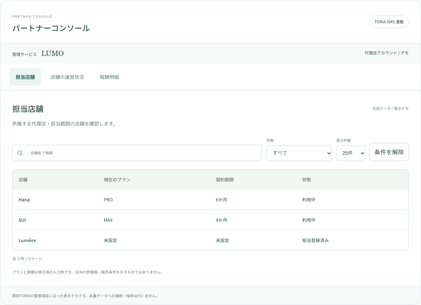Click the LUMO service name
The height and width of the screenshot is (305, 421).
52,54
